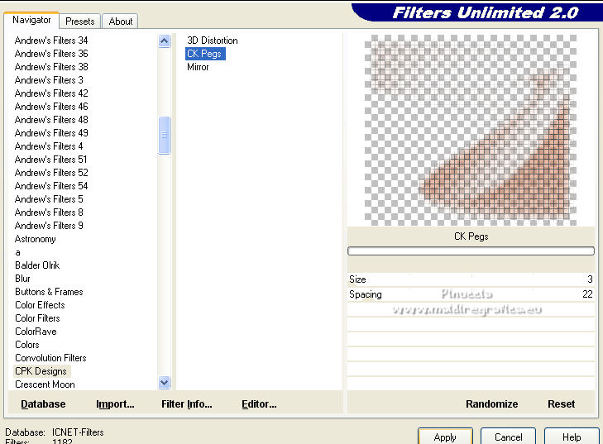603x444 pixels.
Task: Click the Help button
Action: [x=572, y=437]
